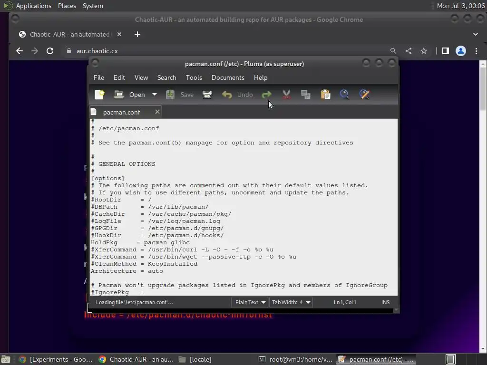487x365 pixels.
Task: Open the System menu in top panel
Action: [x=93, y=6]
